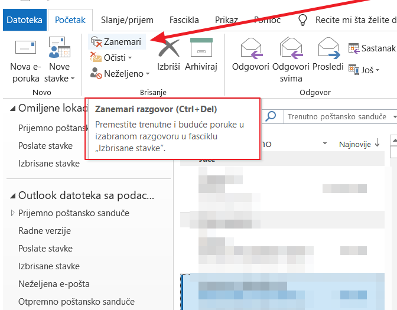Select Izbrisane stavke under favorites
397x310 pixels.
pos(49,164)
